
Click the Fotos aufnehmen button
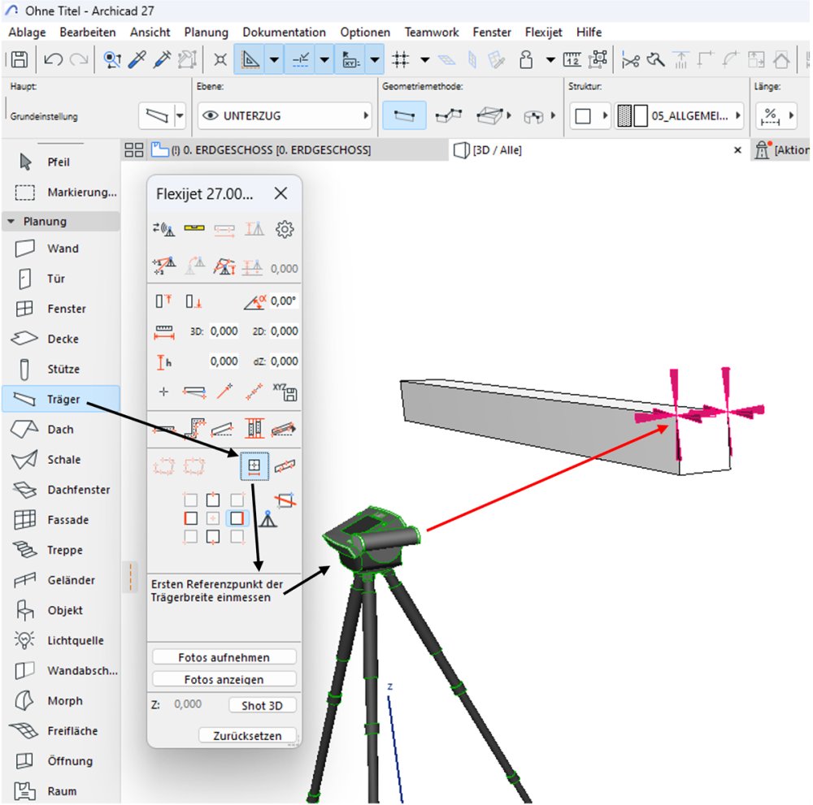click(x=224, y=657)
